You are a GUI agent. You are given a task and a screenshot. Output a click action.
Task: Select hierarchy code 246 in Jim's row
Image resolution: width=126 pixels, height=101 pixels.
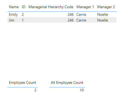(x=71, y=20)
